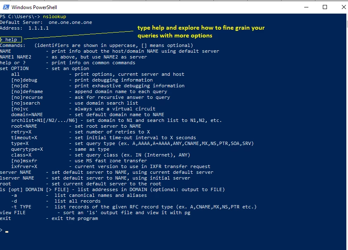Click the 'timeout=X' option row
348x250 pixels.
click(x=104, y=138)
